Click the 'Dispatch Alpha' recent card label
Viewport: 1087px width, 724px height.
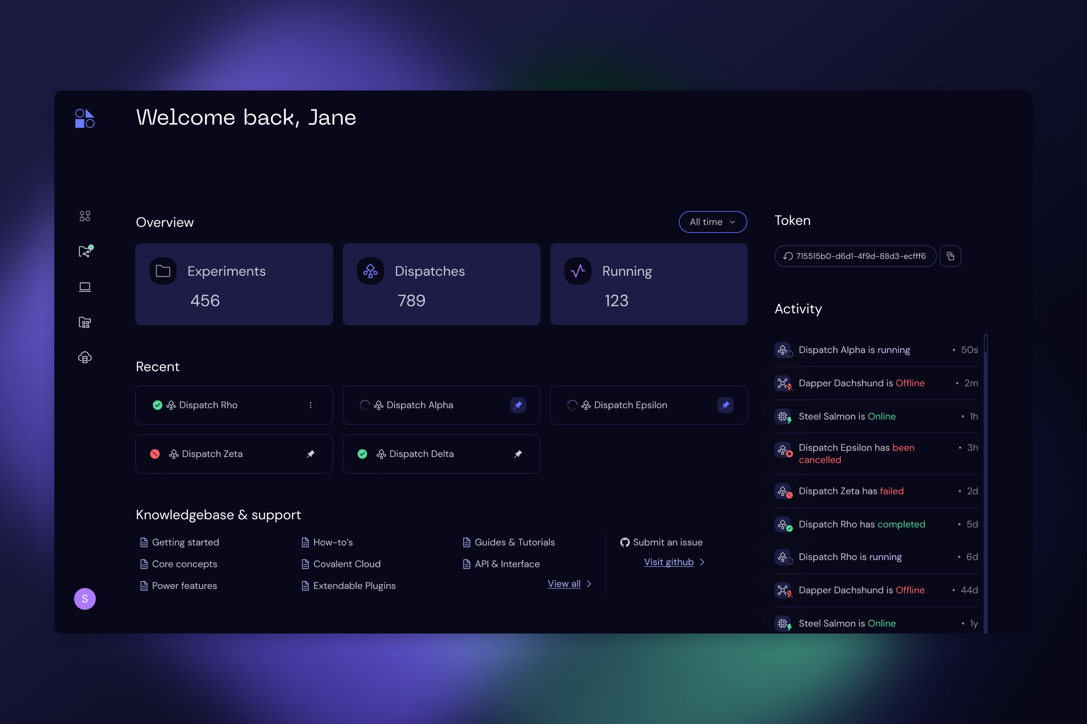[420, 405]
